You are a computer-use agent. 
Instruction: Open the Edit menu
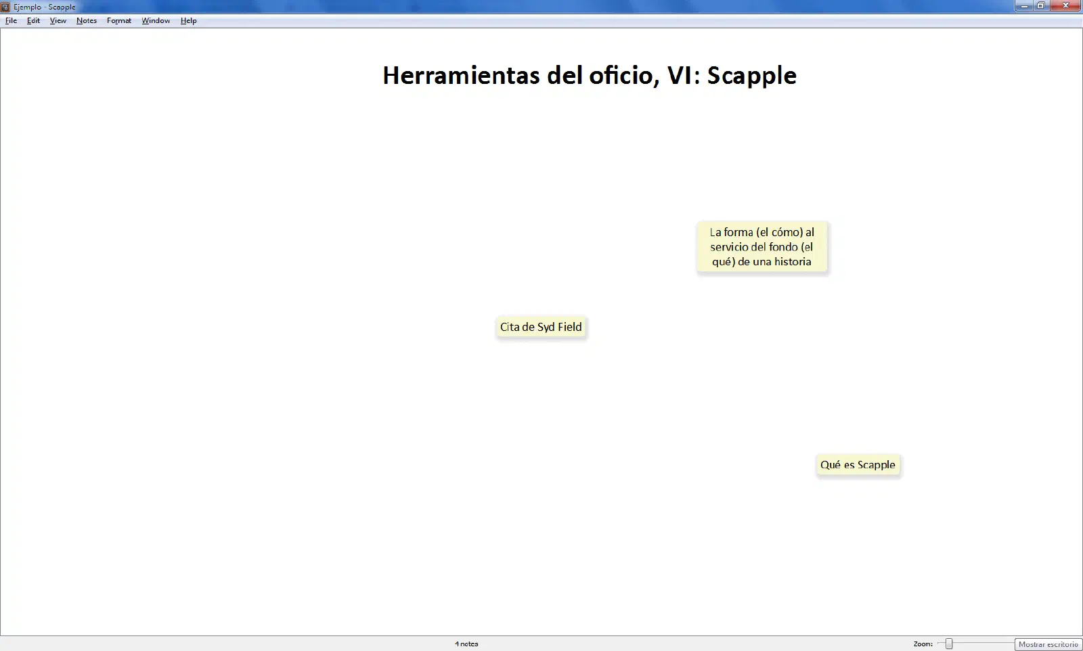(x=33, y=20)
